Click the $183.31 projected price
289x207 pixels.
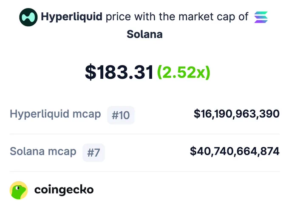tap(119, 72)
